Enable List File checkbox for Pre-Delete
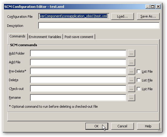The width and height of the screenshot is (167, 137). (x=139, y=71)
